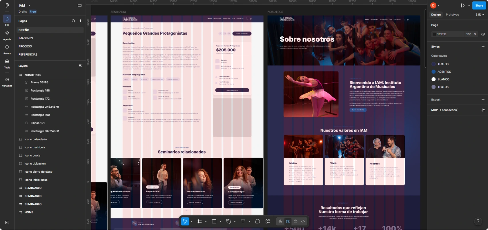Add a new page with plus icon
This screenshot has width=488, height=230.
(81, 21)
